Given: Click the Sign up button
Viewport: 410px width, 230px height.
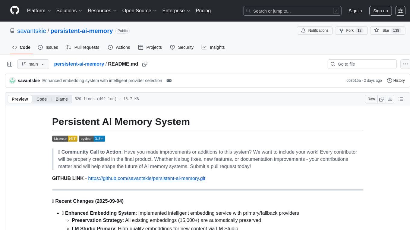Looking at the screenshot, I should (380, 11).
